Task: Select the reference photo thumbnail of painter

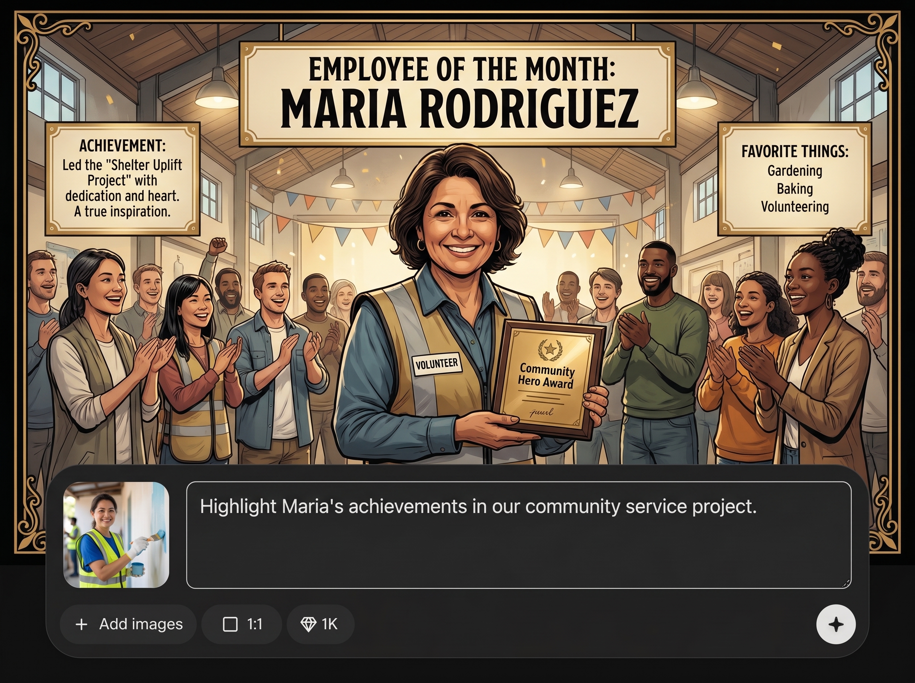Action: 116,535
